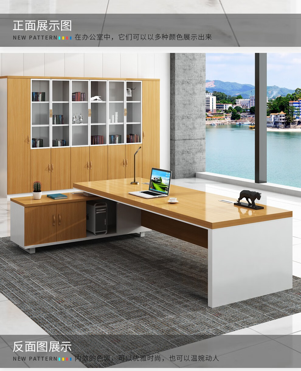Click the computer tower under the desk
Viewport: 301px width, 371px height.
97,217
